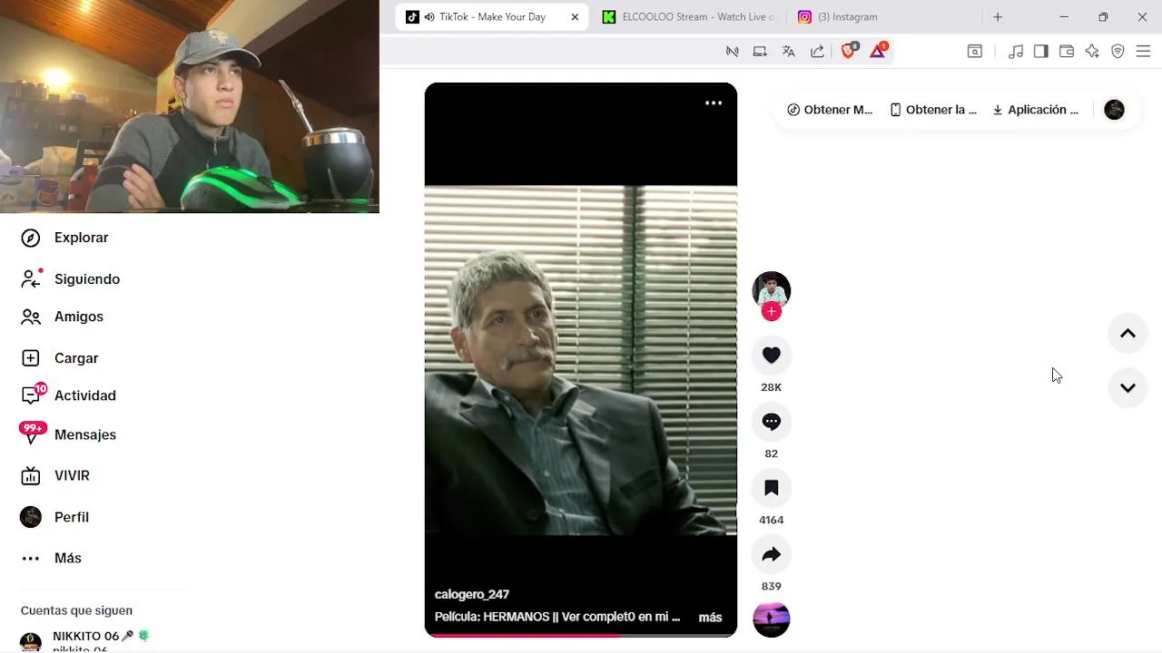Viewport: 1162px width, 653px height.
Task: Click the Cargar upload plus icon
Action: tap(31, 358)
